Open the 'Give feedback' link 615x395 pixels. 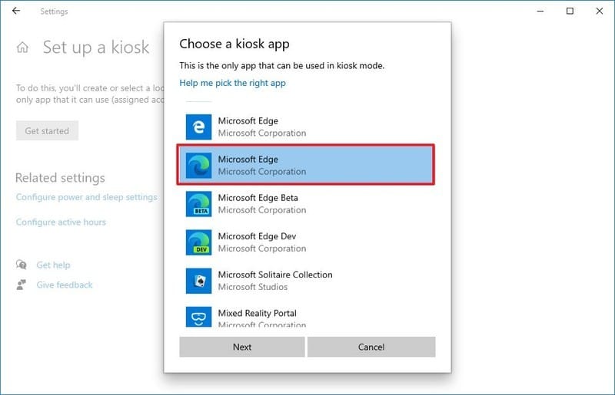click(65, 285)
